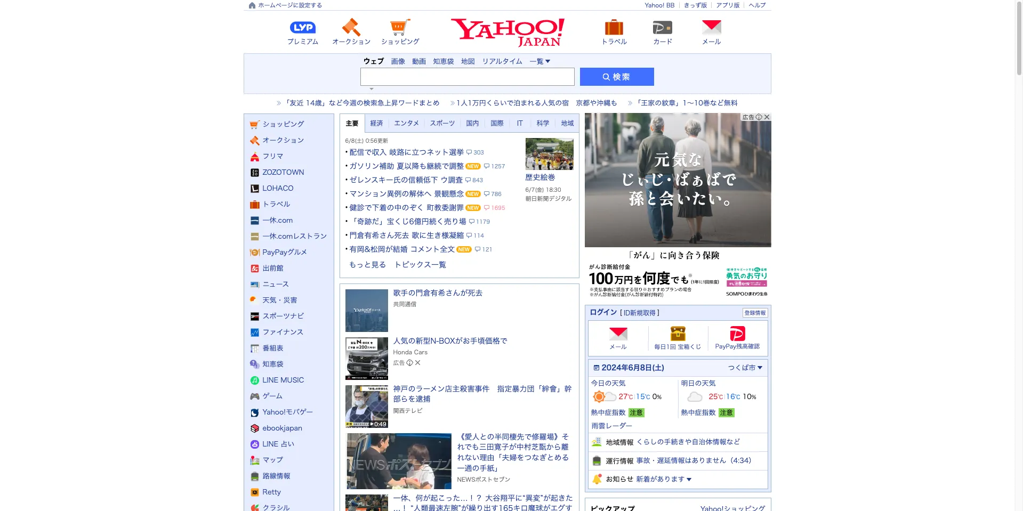Image resolution: width=1023 pixels, height=511 pixels.
Task: Open LINE MUSIC icon in the sidebar
Action: pyautogui.click(x=255, y=380)
